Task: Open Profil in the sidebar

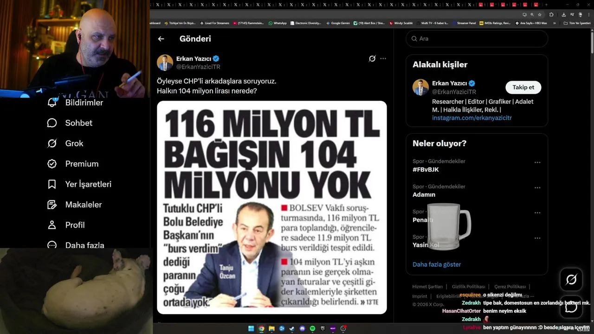Action: 66,225
